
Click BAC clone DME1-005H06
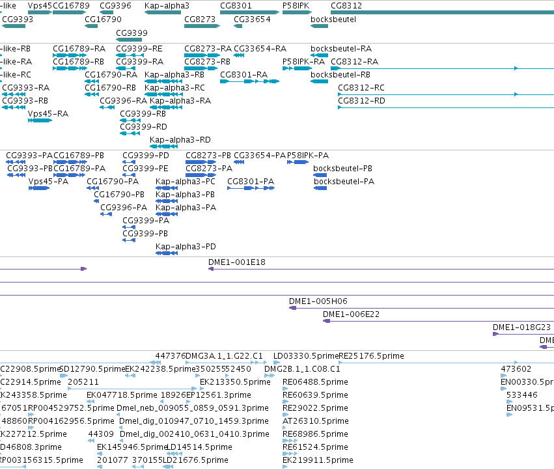pos(421,308)
